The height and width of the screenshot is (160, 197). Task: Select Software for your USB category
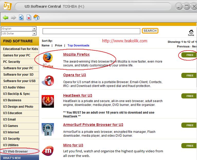click(20, 81)
